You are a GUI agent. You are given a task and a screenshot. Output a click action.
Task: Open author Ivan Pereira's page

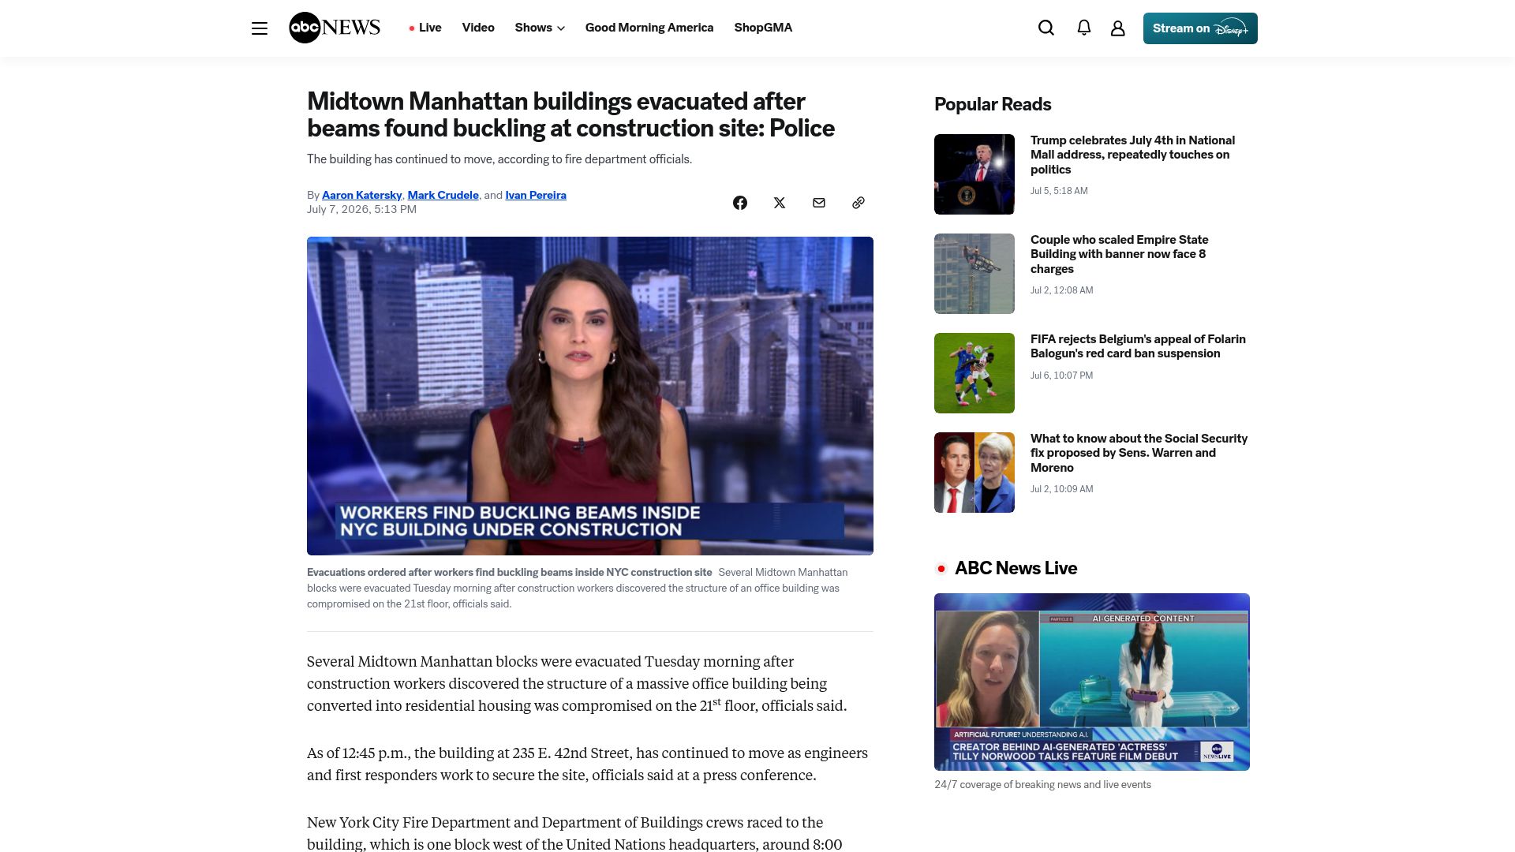click(x=536, y=195)
